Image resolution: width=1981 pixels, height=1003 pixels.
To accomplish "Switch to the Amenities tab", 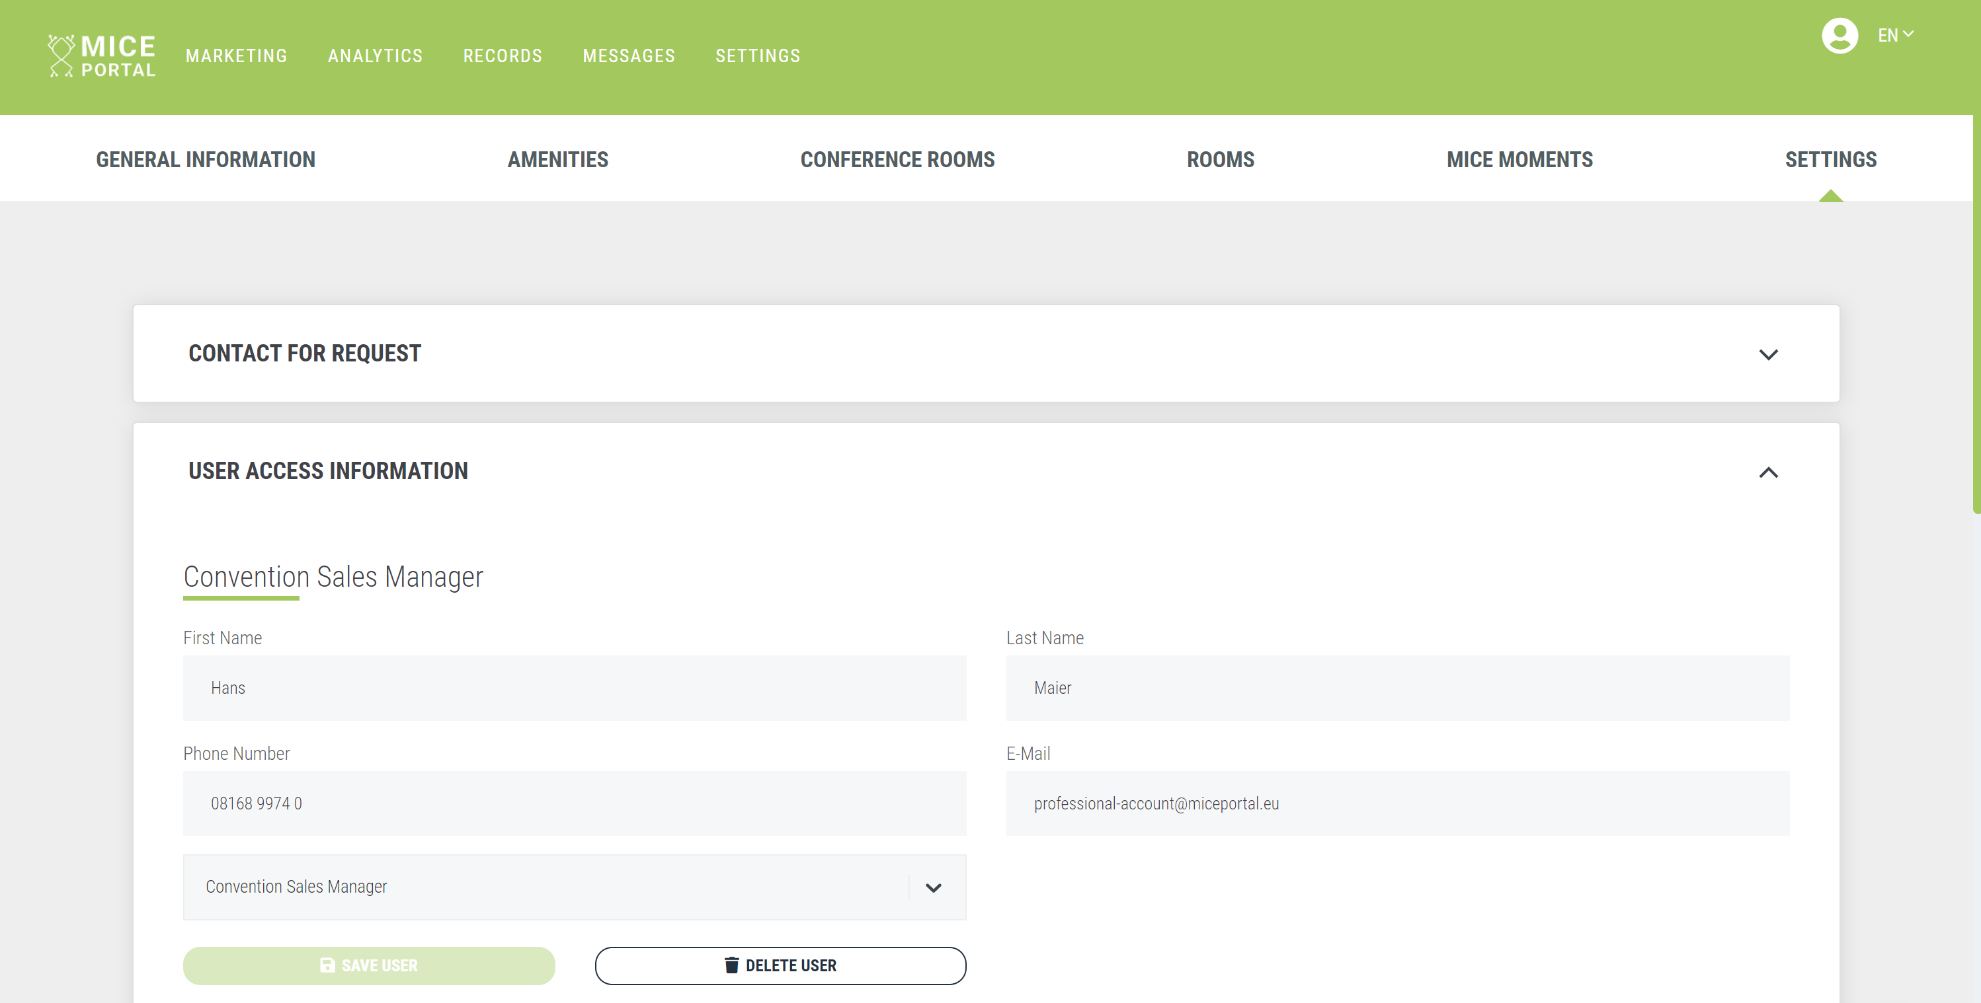I will [557, 159].
